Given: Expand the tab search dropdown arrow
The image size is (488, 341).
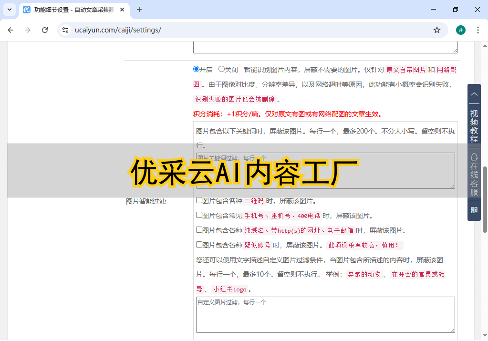Looking at the screenshot, I should 9,10.
